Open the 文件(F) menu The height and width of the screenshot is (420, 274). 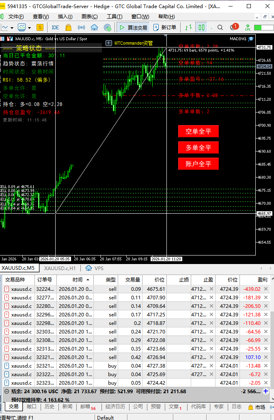(x=16, y=17)
